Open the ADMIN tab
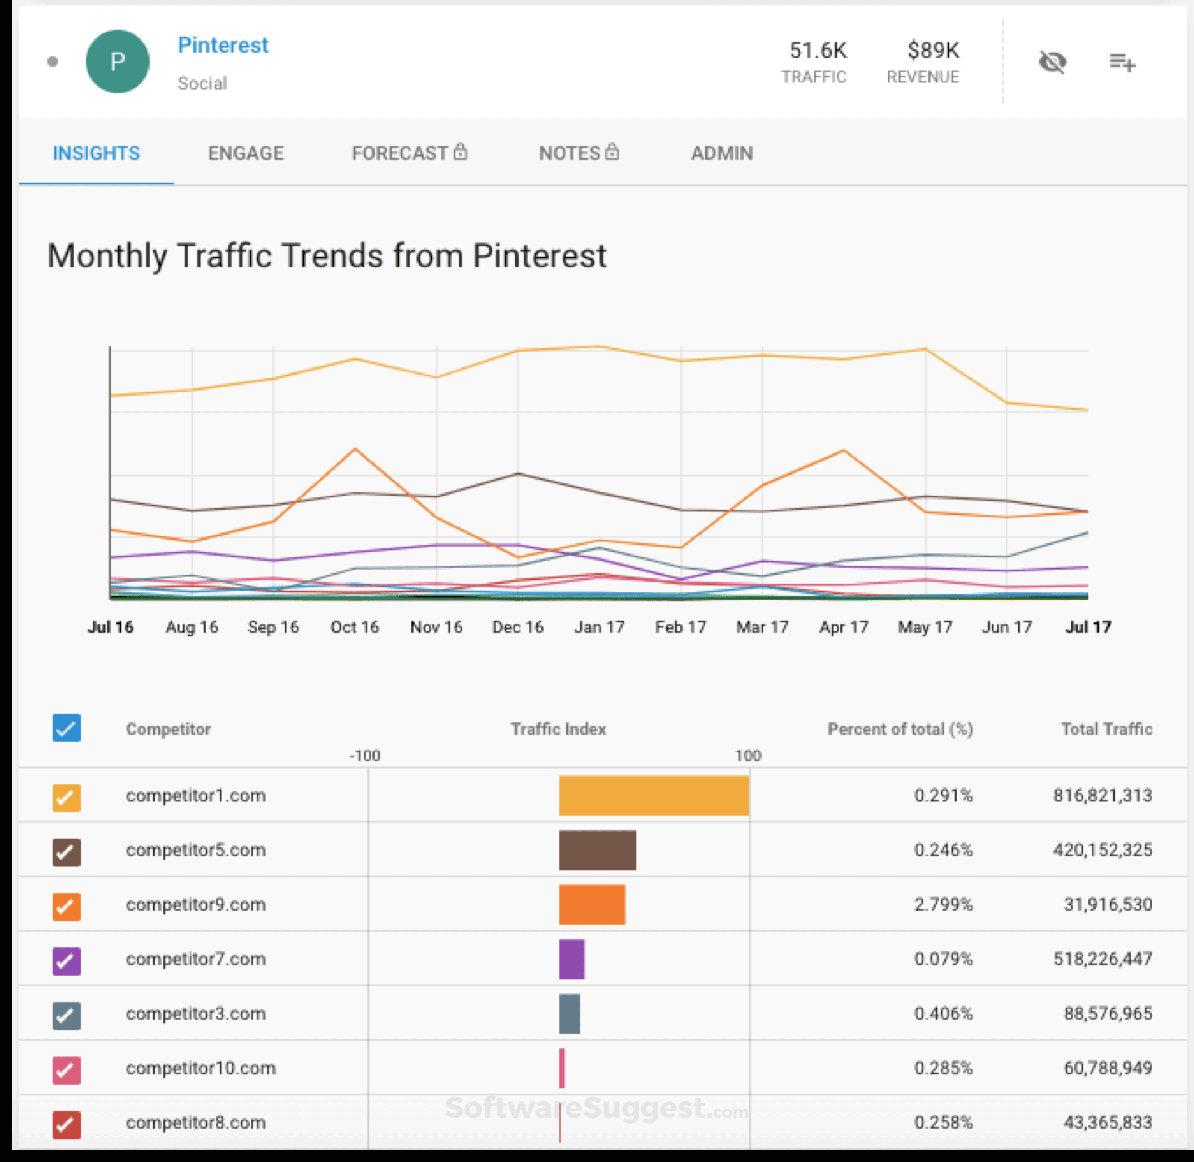This screenshot has width=1194, height=1162. (x=722, y=153)
